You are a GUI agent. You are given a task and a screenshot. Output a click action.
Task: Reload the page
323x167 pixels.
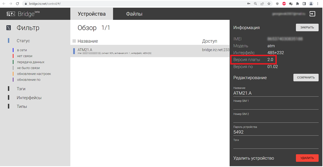coord(18,3)
